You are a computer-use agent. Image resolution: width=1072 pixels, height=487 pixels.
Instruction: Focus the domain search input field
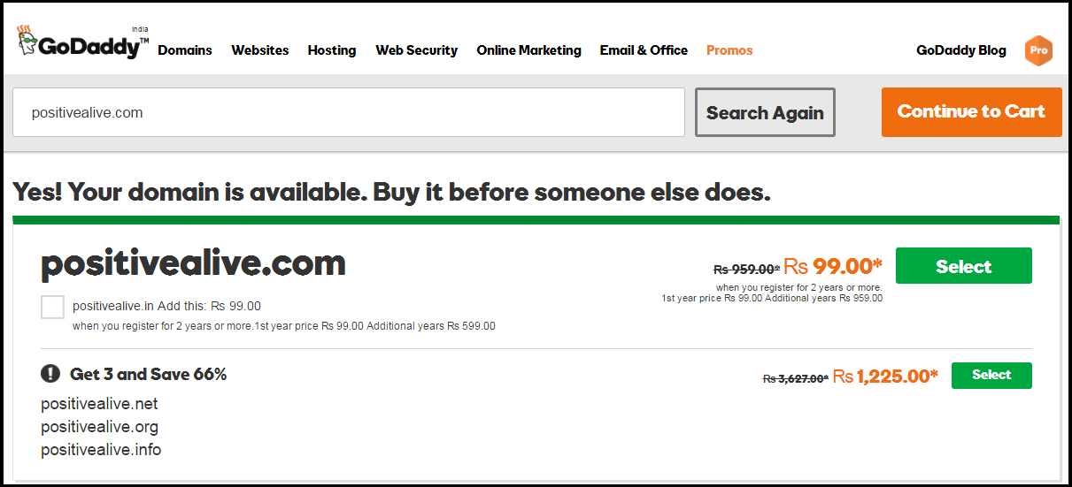click(349, 112)
